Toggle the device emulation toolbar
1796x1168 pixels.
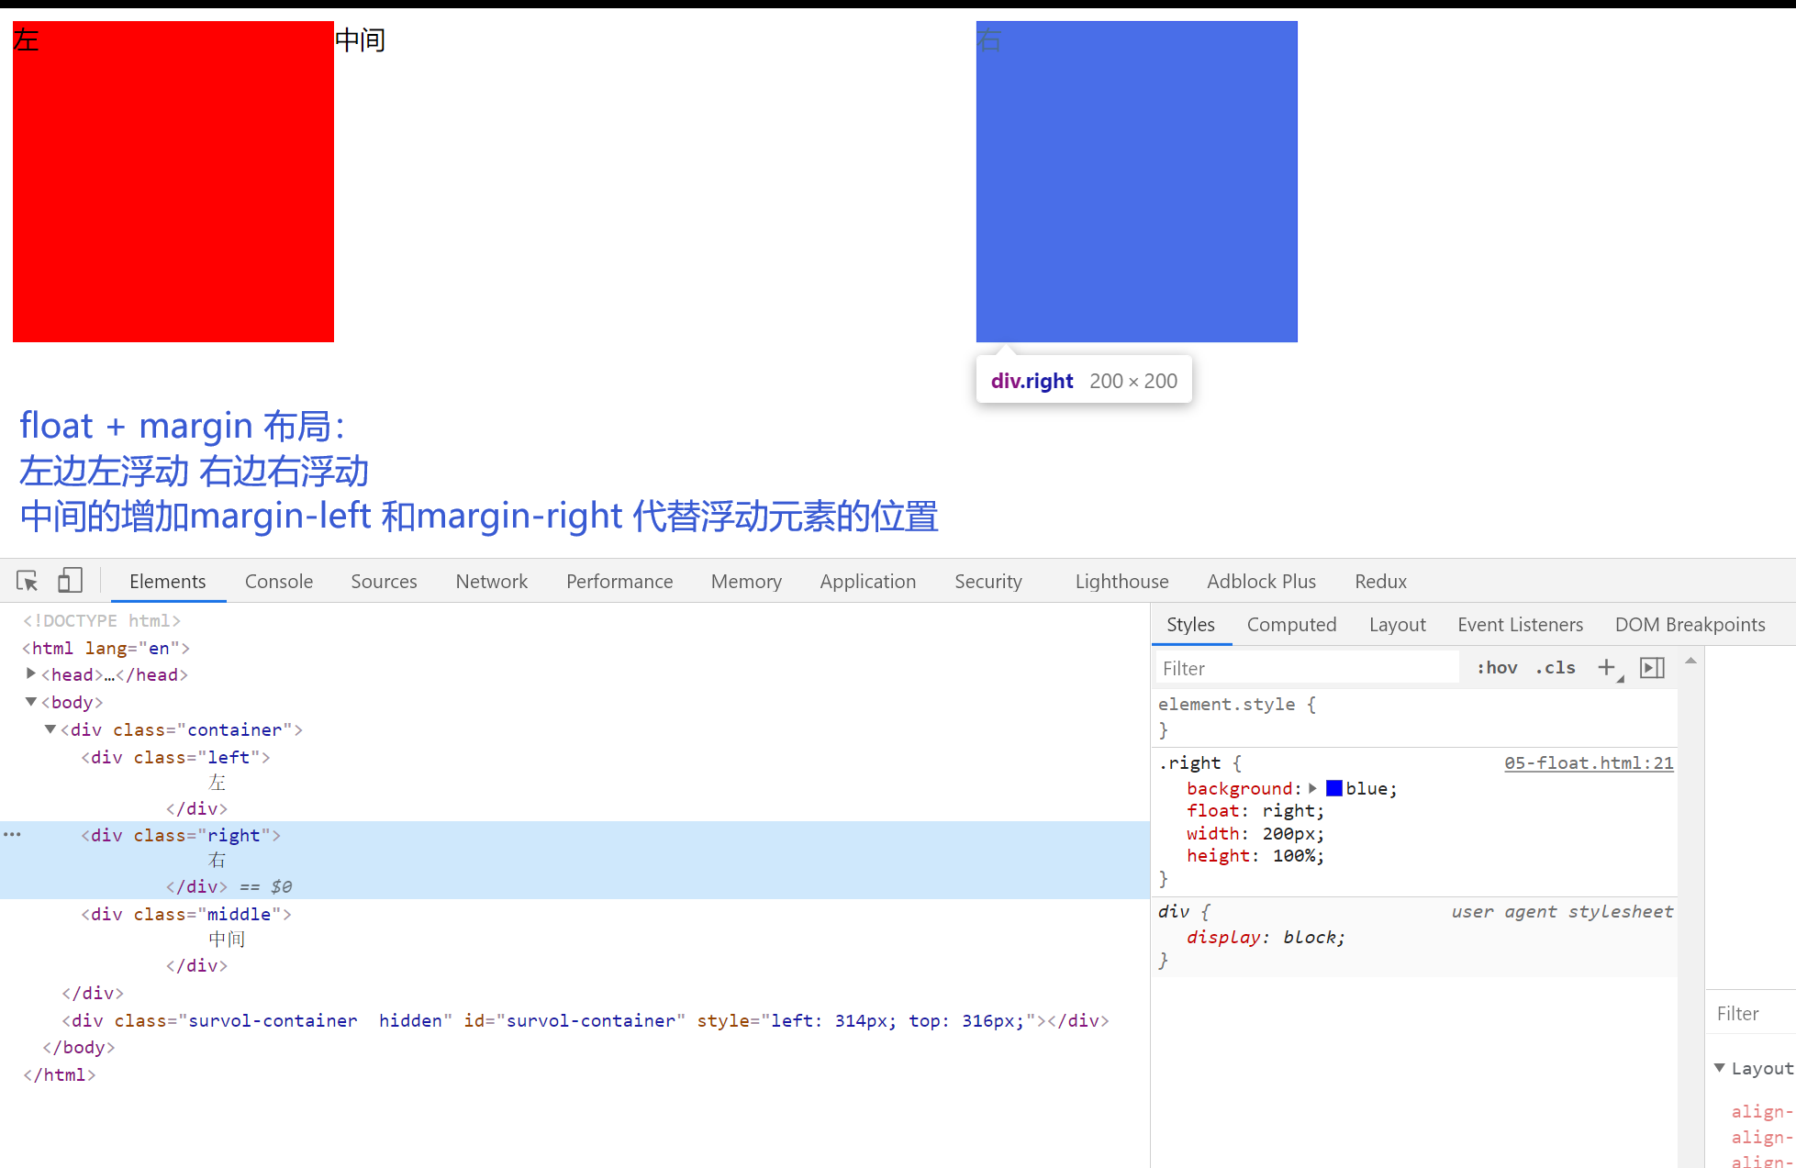70,580
